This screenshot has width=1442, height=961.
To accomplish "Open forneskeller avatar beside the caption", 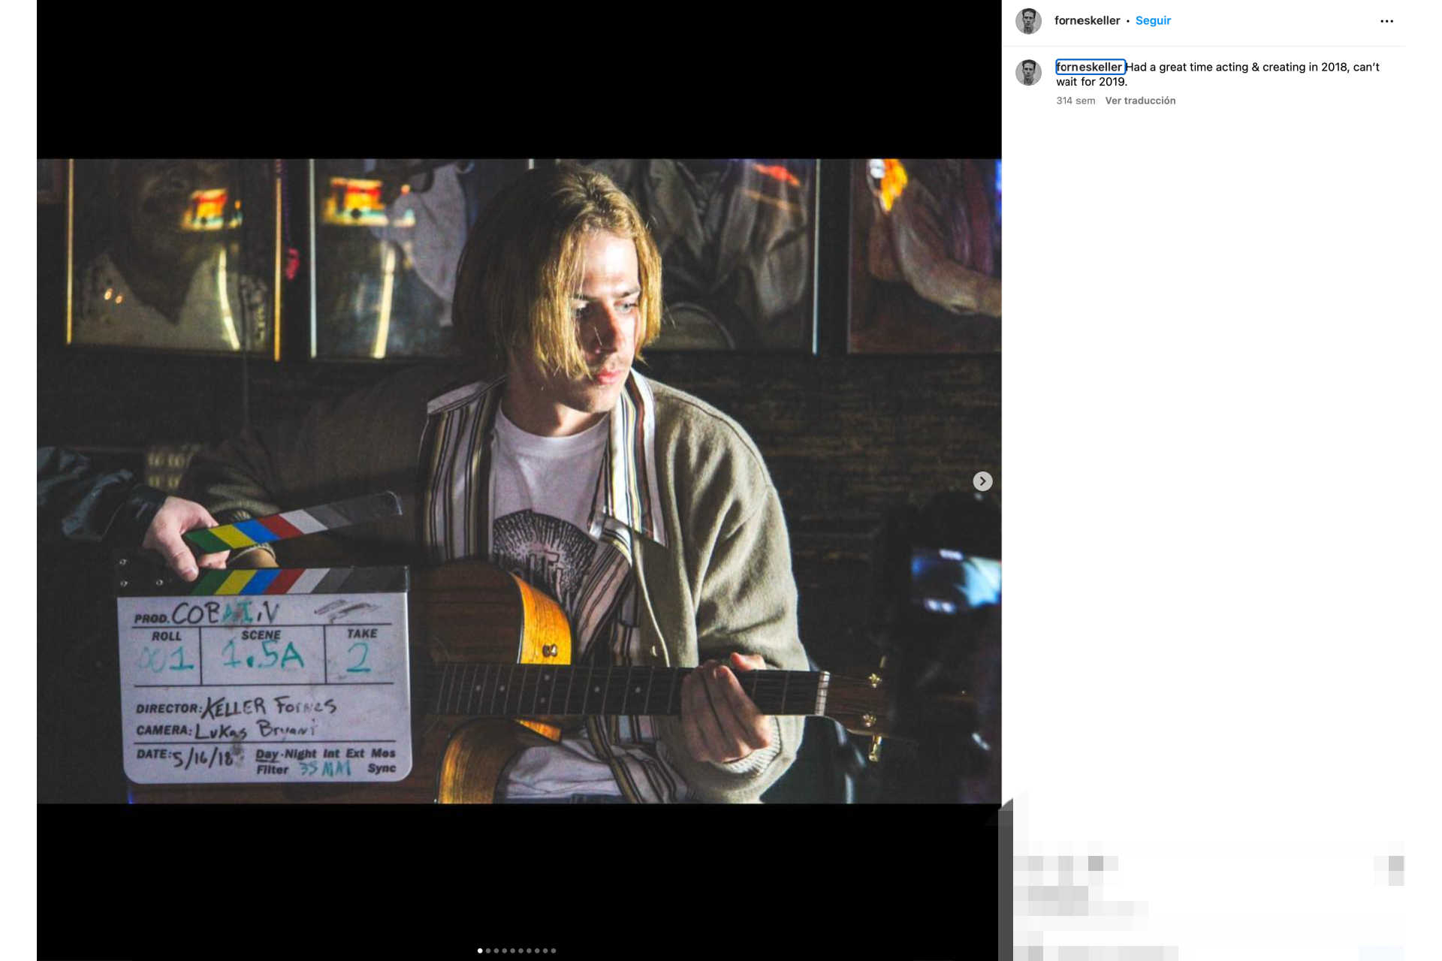I will point(1028,73).
